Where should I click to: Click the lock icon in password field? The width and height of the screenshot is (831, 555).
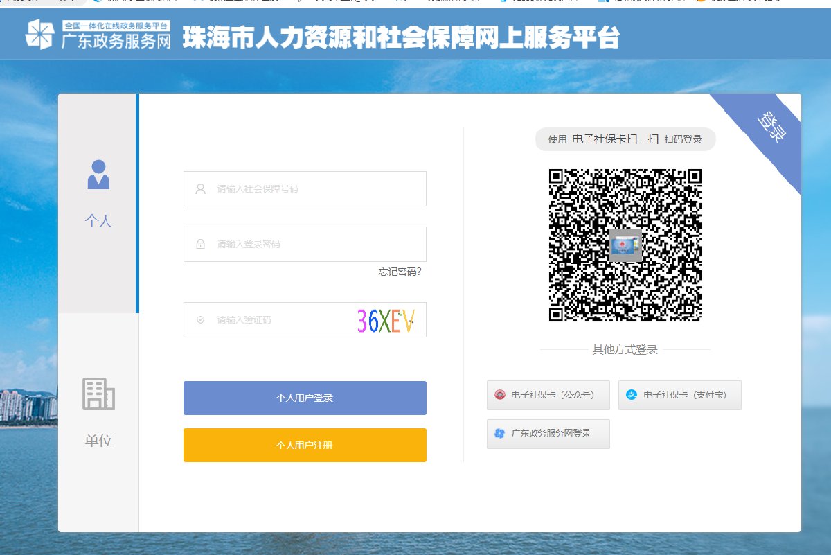coord(201,244)
